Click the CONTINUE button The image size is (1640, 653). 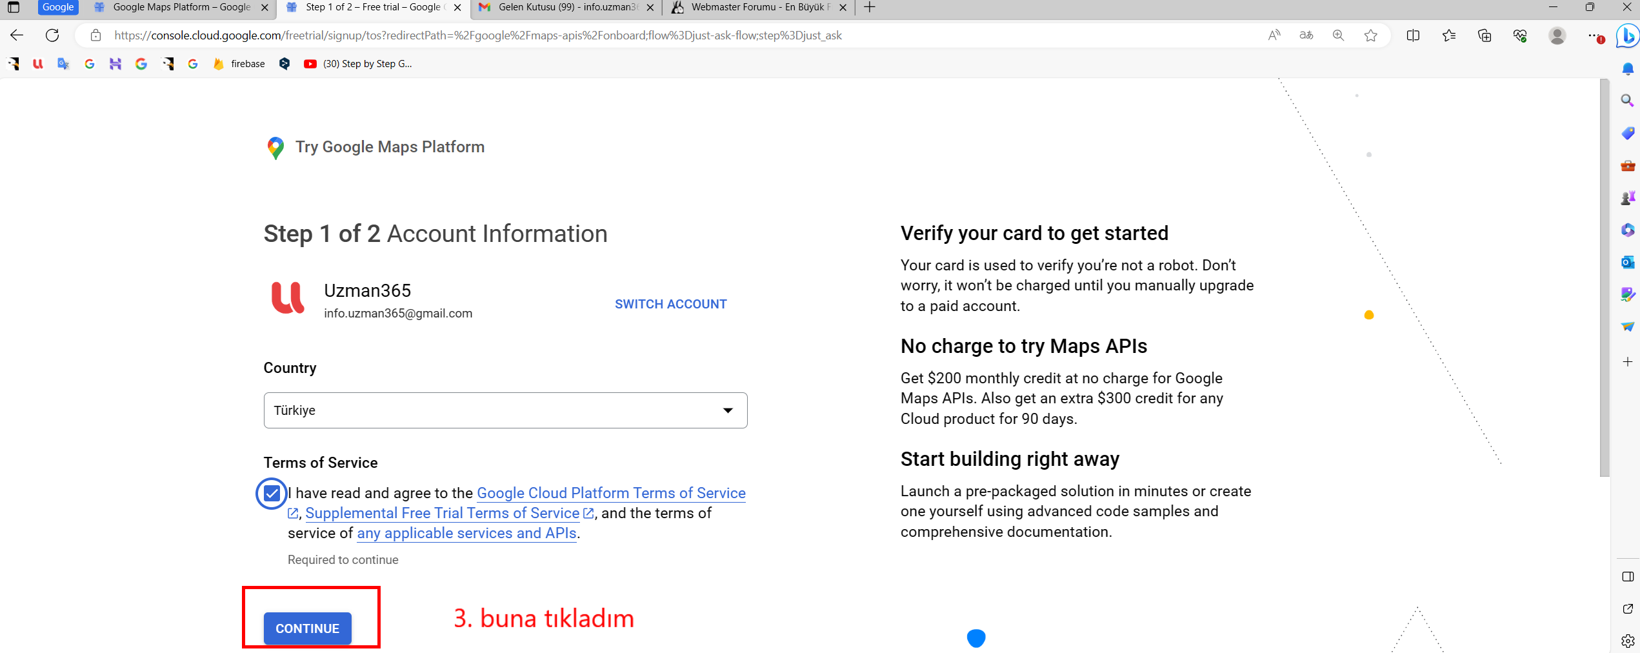pyautogui.click(x=308, y=628)
